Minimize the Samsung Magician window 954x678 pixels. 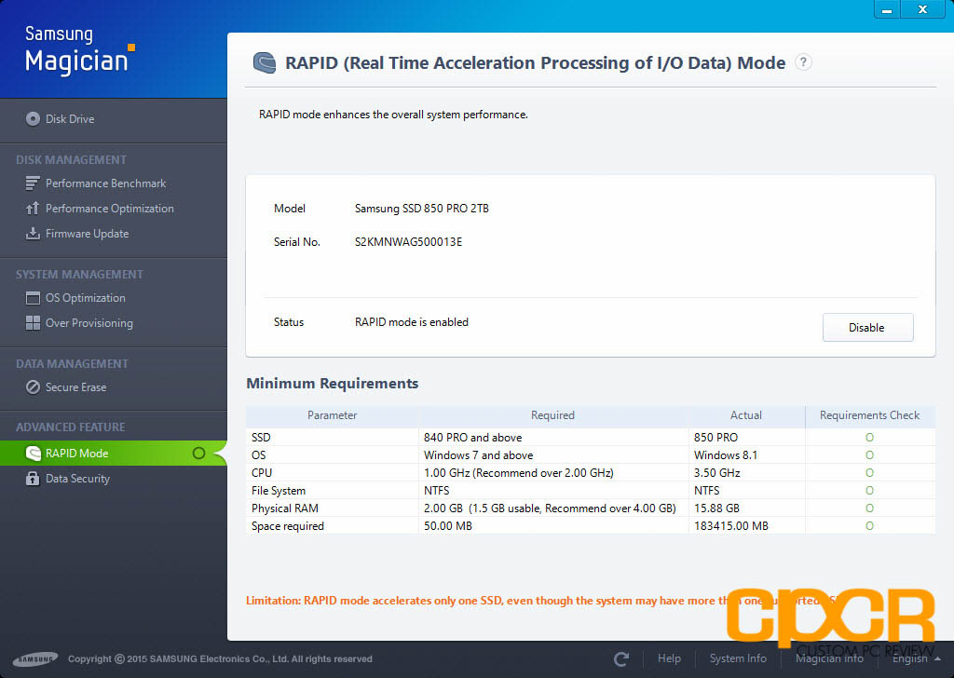tap(887, 9)
